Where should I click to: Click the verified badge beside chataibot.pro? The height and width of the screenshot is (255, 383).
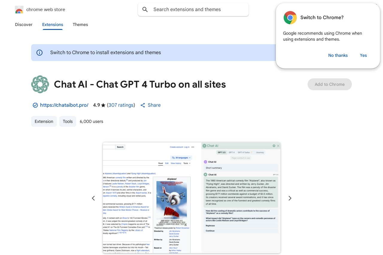click(35, 105)
